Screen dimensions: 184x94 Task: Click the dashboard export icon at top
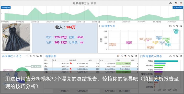click(x=170, y=3)
